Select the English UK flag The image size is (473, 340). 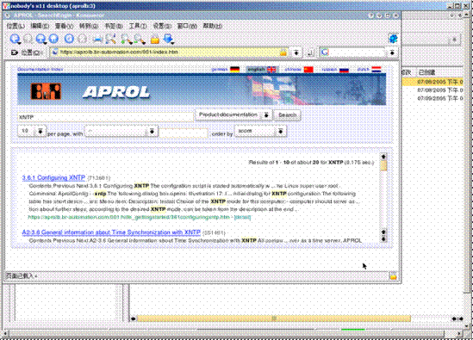point(271,70)
